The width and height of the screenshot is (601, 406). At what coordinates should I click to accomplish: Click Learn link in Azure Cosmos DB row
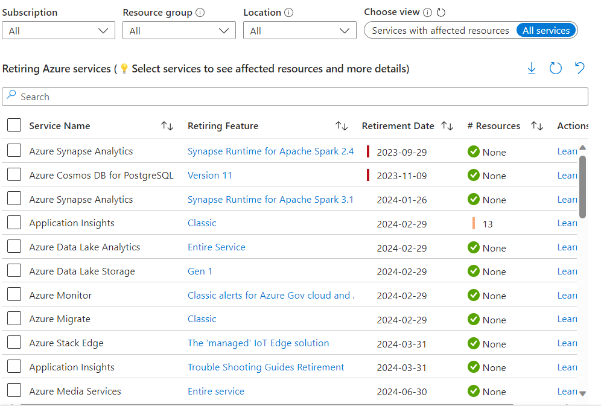pyautogui.click(x=567, y=176)
